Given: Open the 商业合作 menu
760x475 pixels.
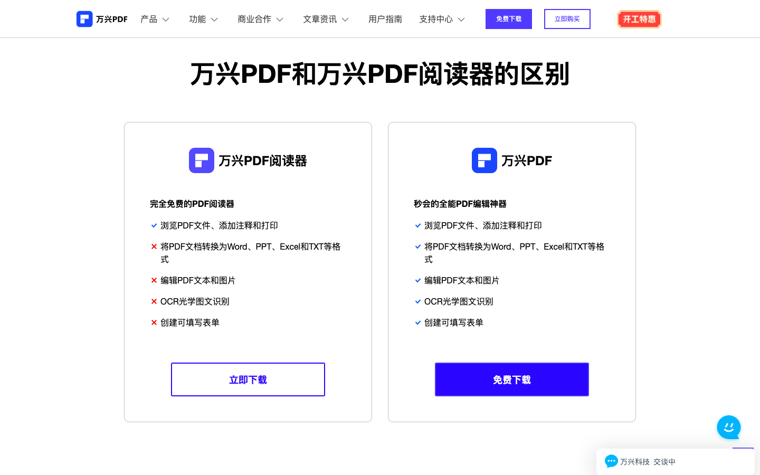Looking at the screenshot, I should (260, 19).
